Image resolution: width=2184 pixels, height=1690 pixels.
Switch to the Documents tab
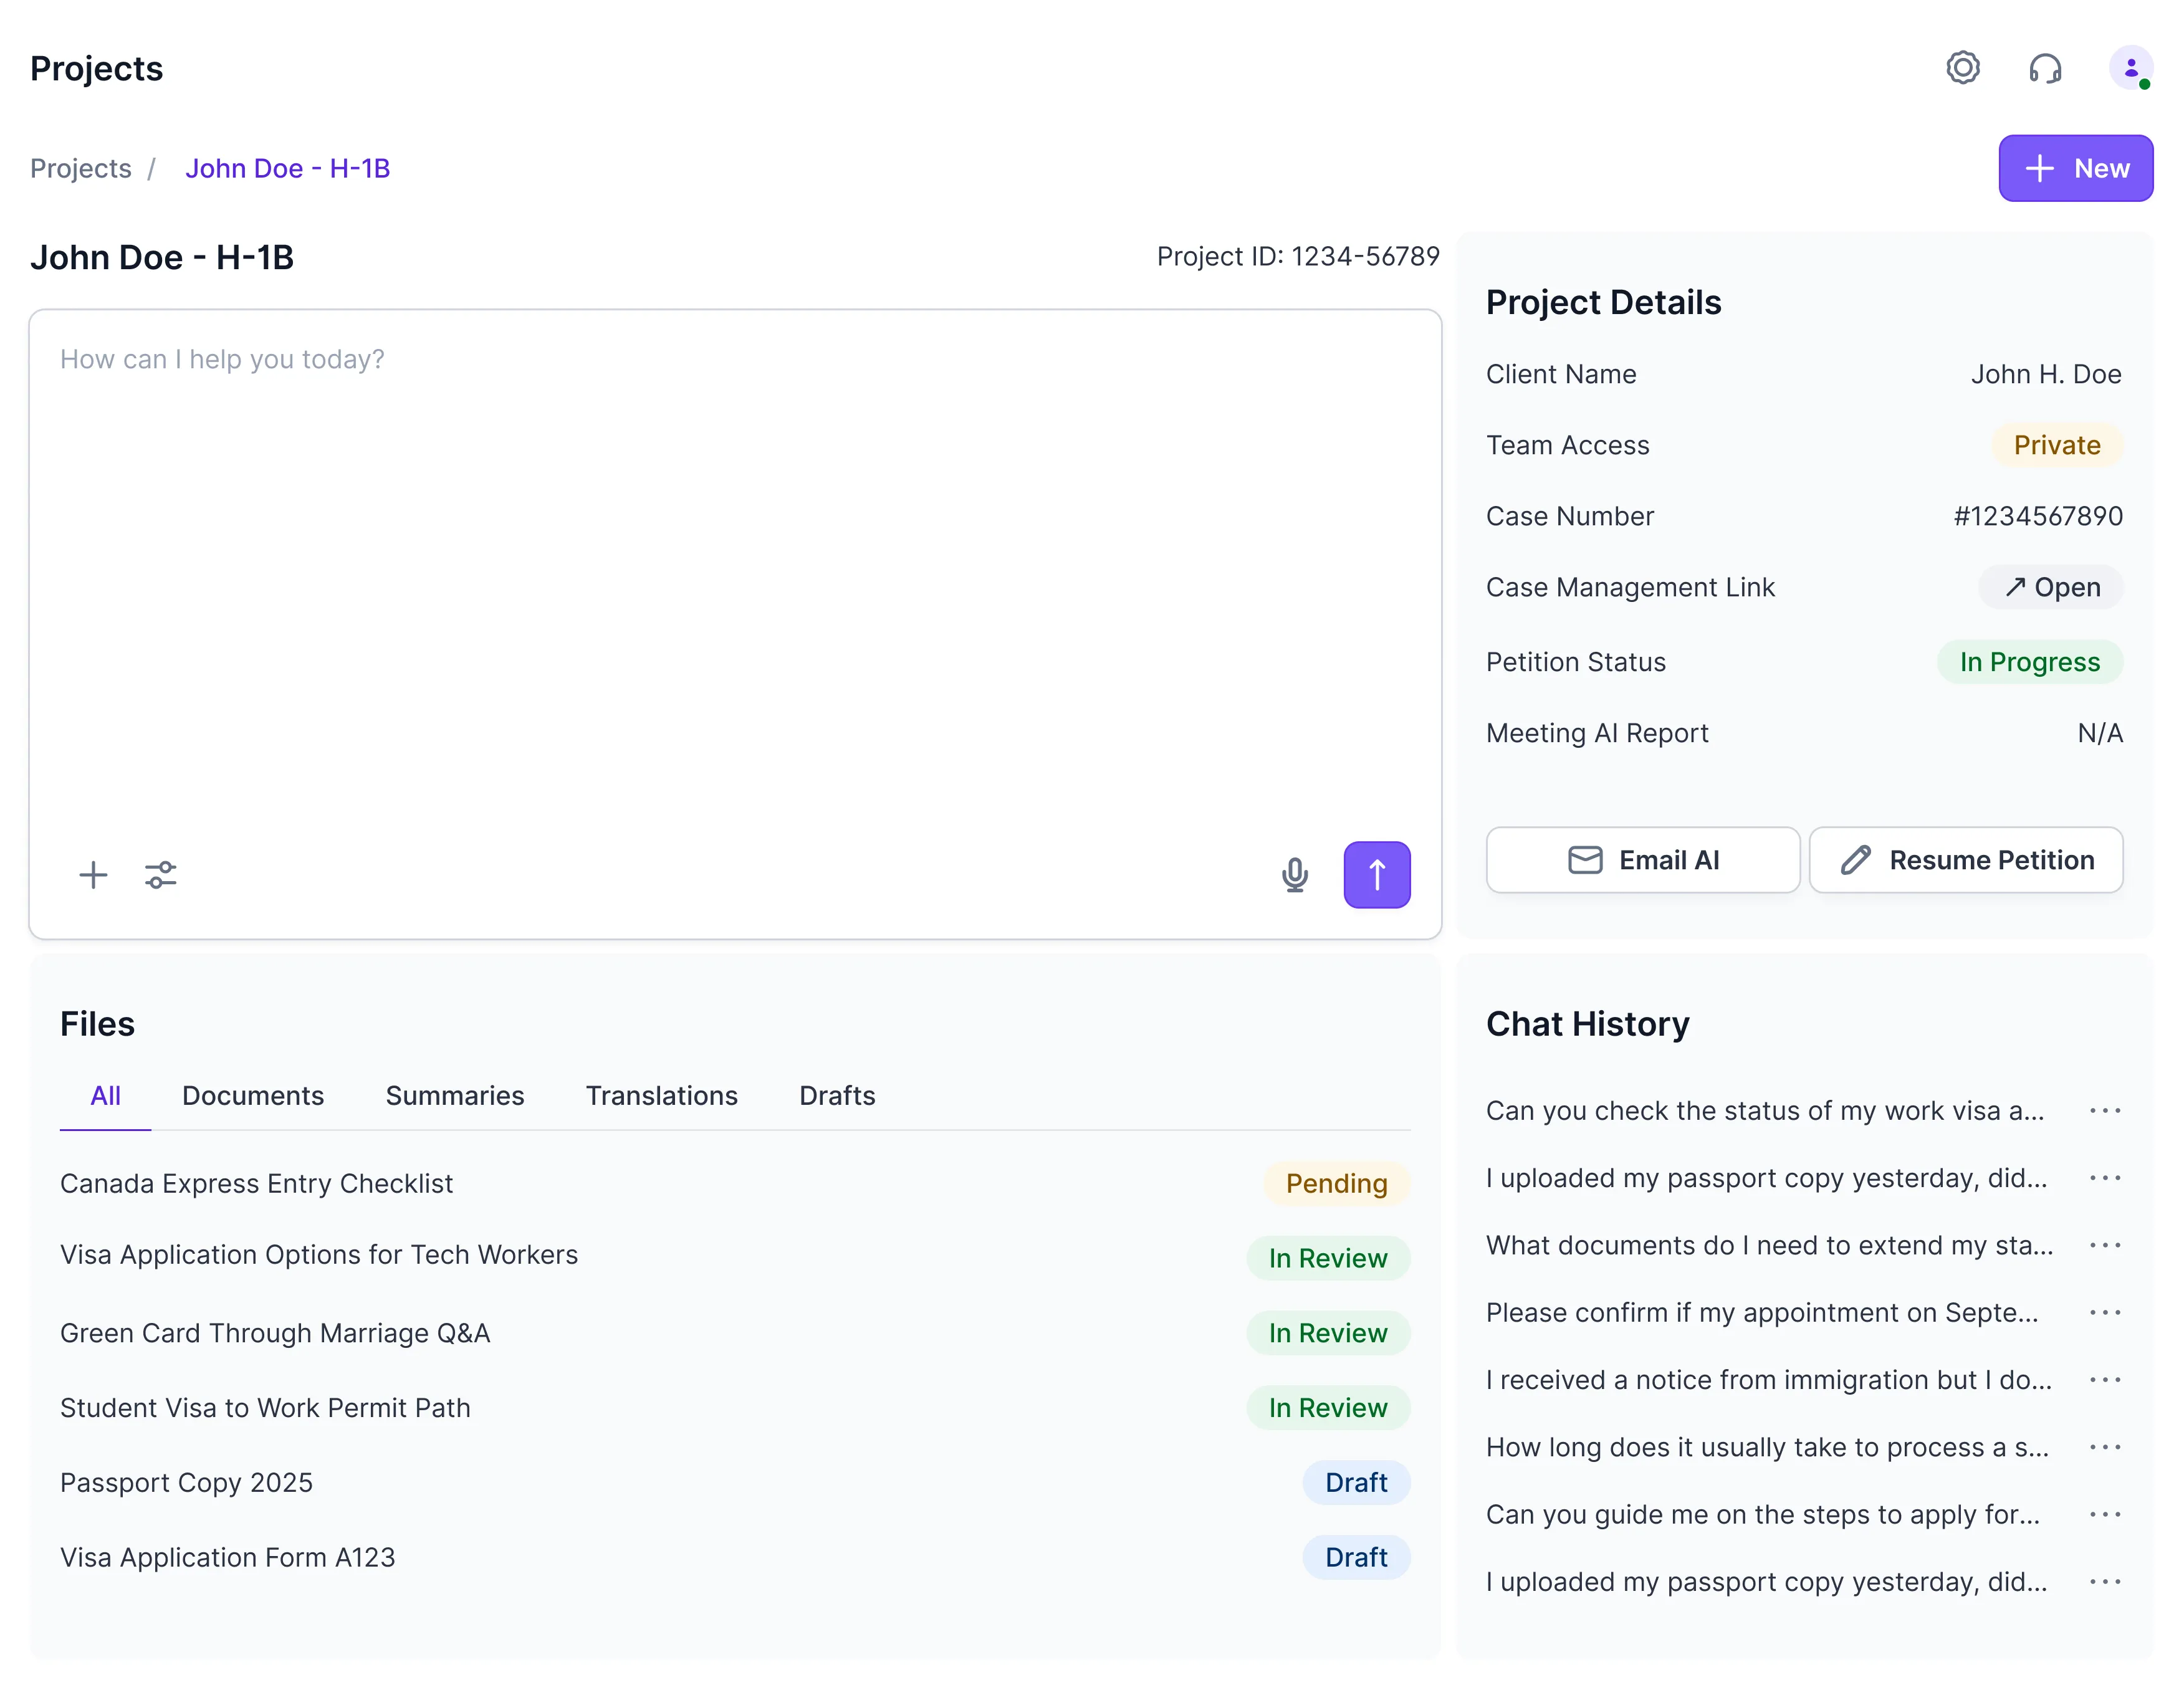253,1096
